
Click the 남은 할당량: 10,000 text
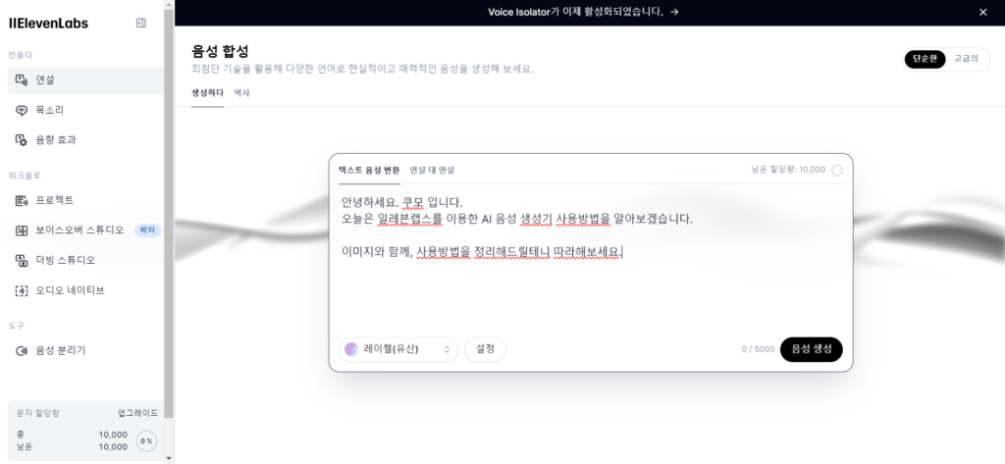point(788,170)
